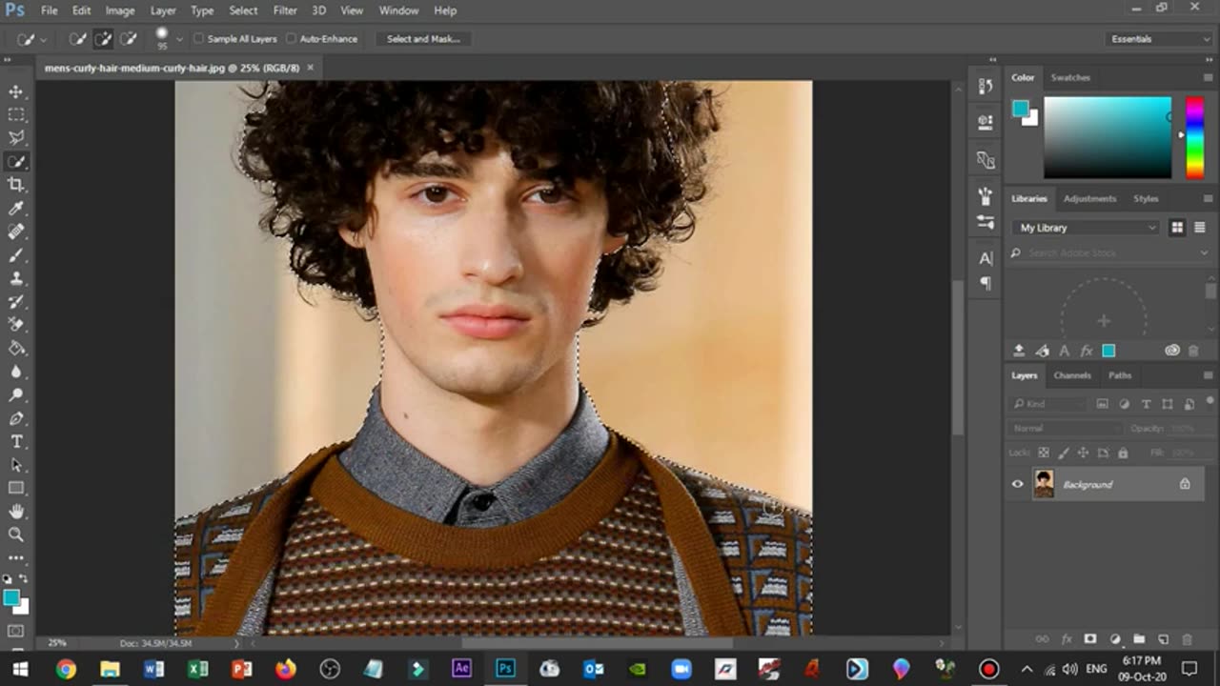Hide the Background layer visibility eye
This screenshot has width=1220, height=686.
pos(1017,484)
